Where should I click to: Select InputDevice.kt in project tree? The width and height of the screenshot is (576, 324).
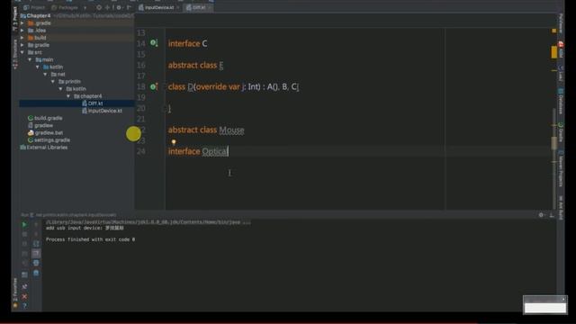102,111
